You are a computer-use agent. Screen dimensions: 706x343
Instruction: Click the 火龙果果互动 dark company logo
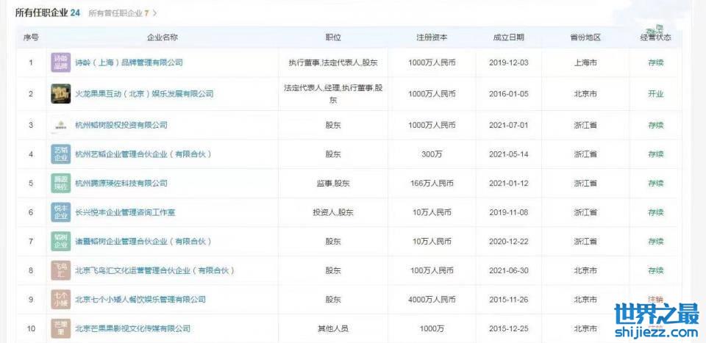(x=60, y=94)
